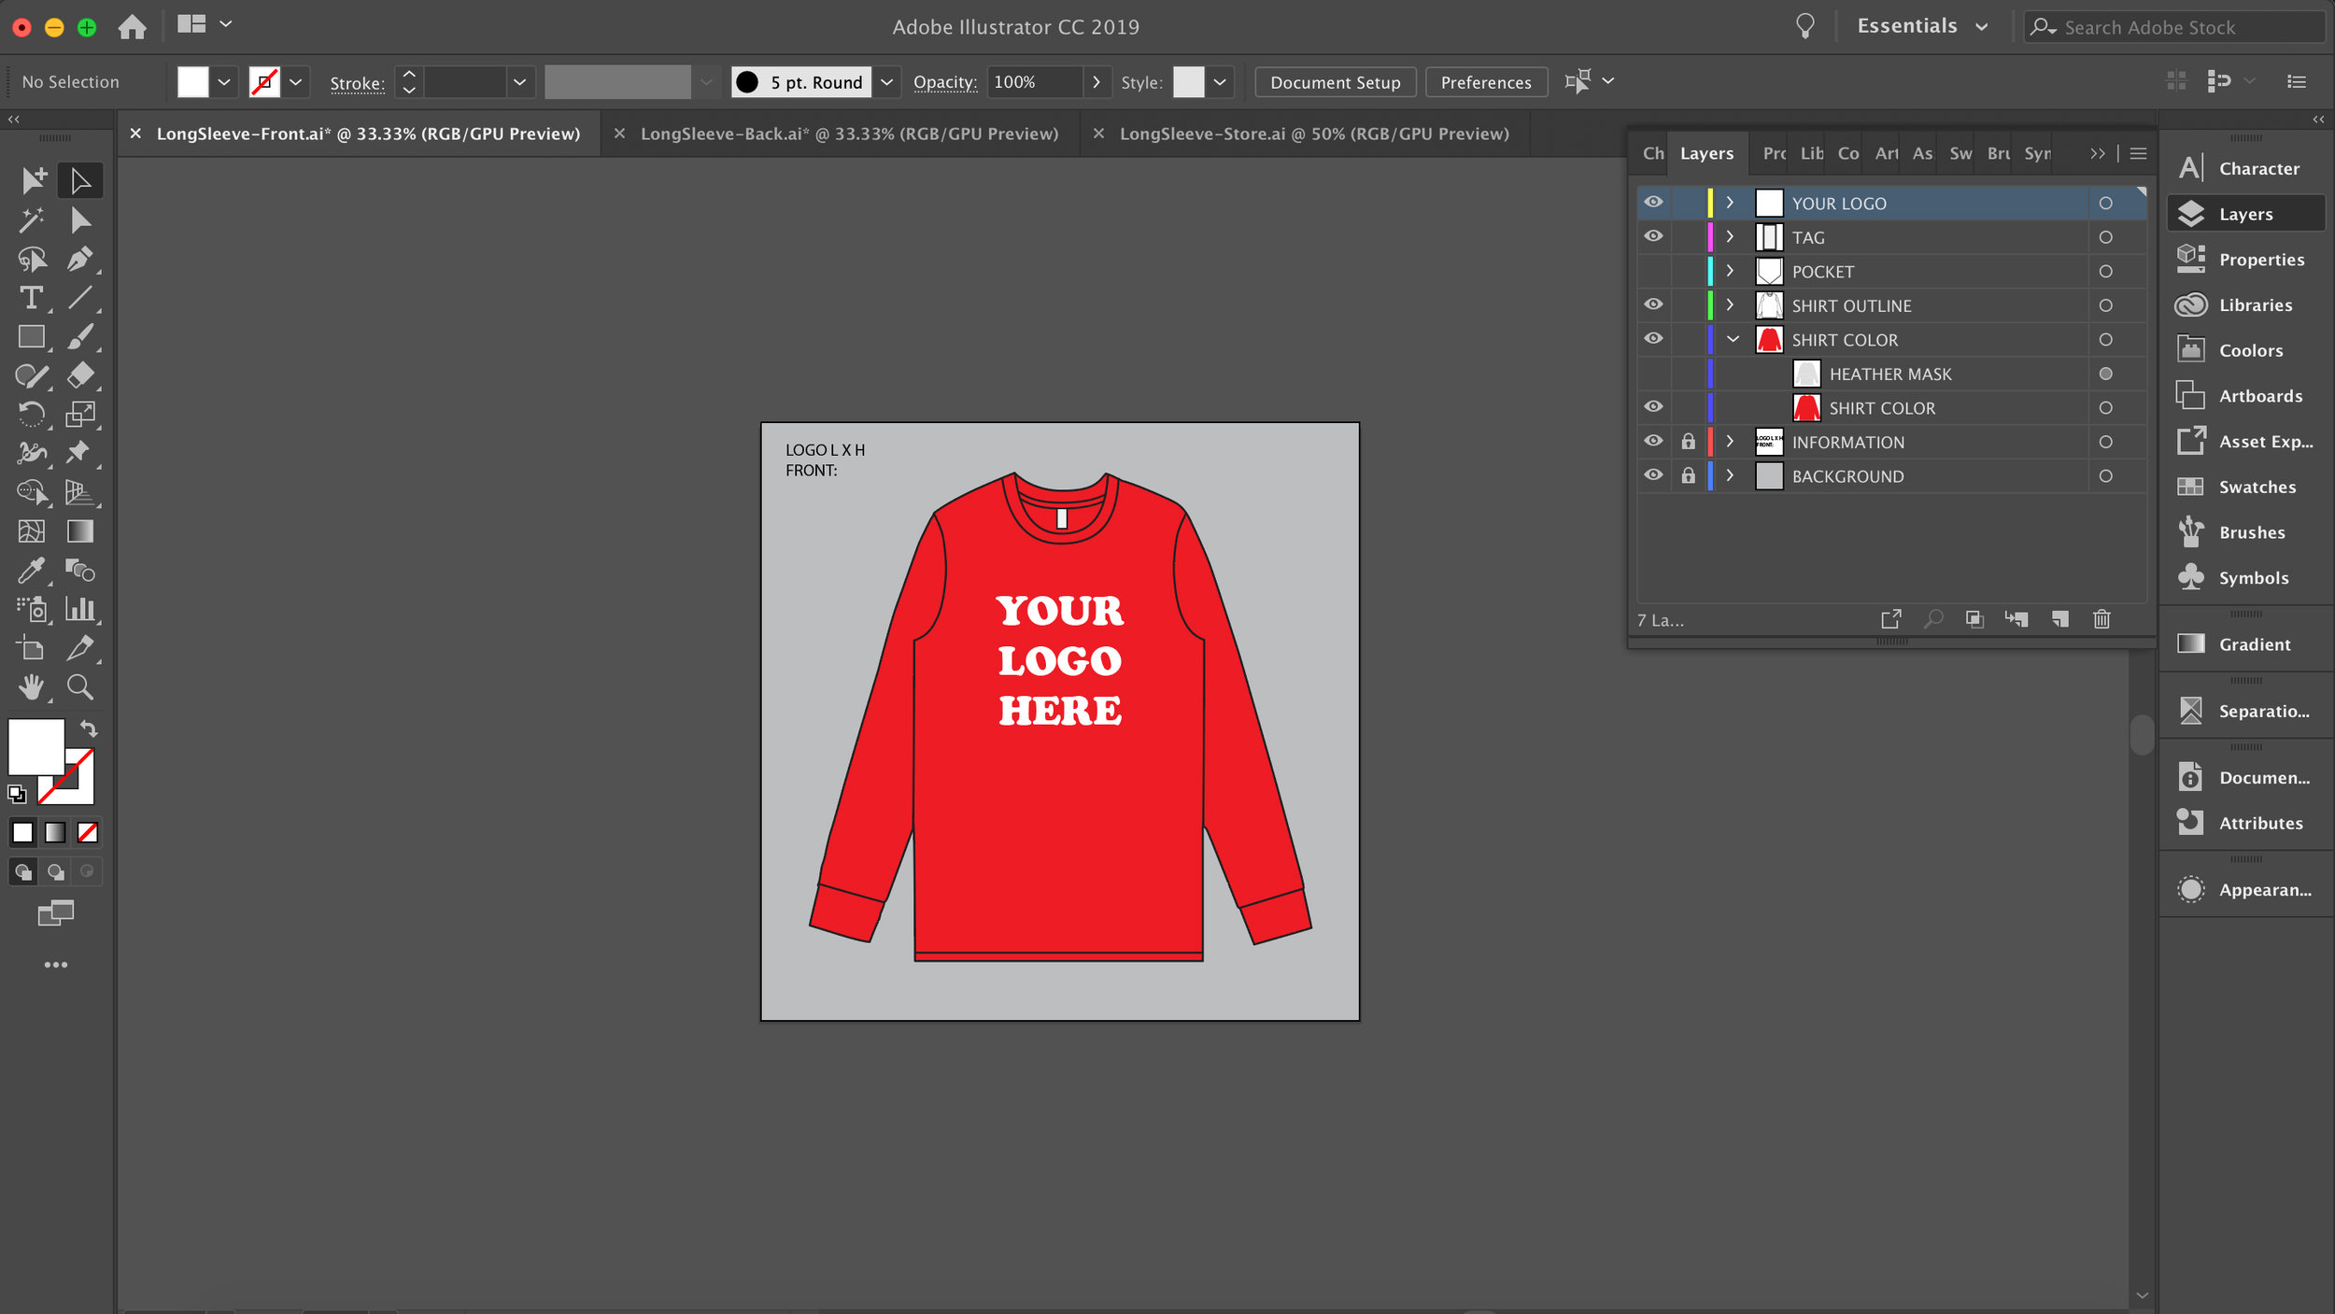Unlock the BACKGROUND layer

click(1688, 475)
